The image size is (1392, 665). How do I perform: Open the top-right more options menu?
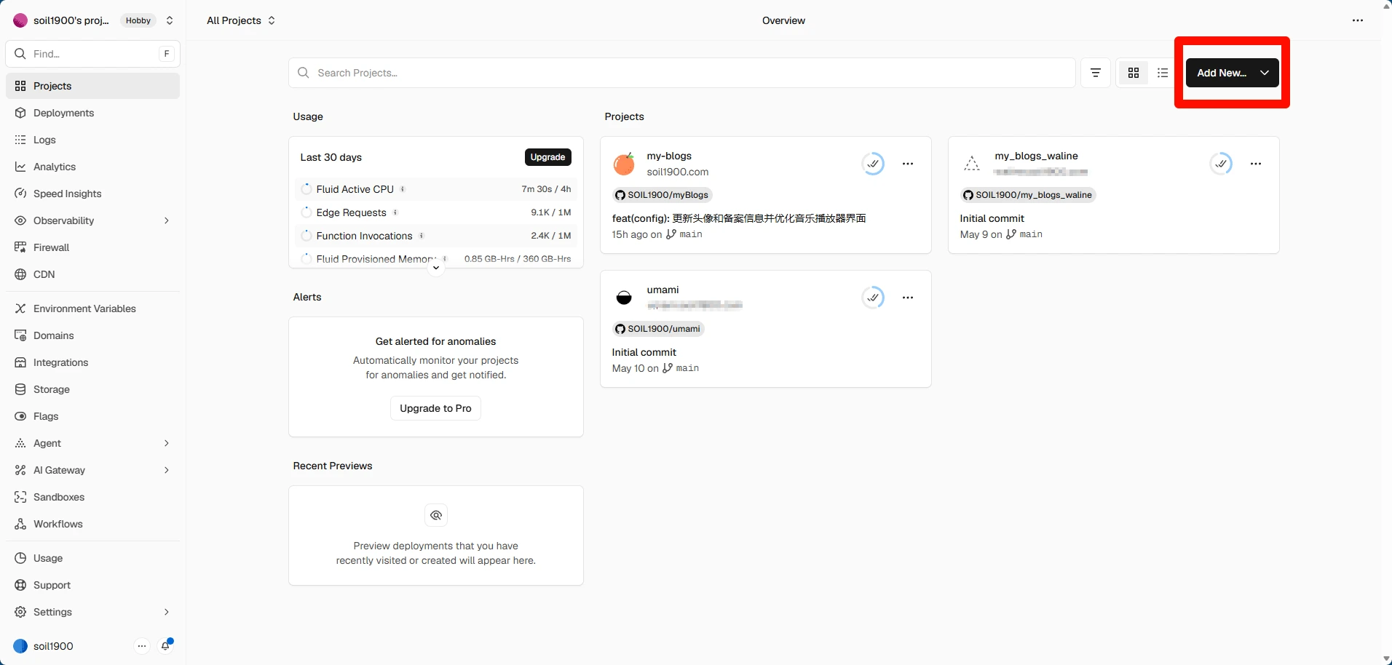click(1358, 20)
